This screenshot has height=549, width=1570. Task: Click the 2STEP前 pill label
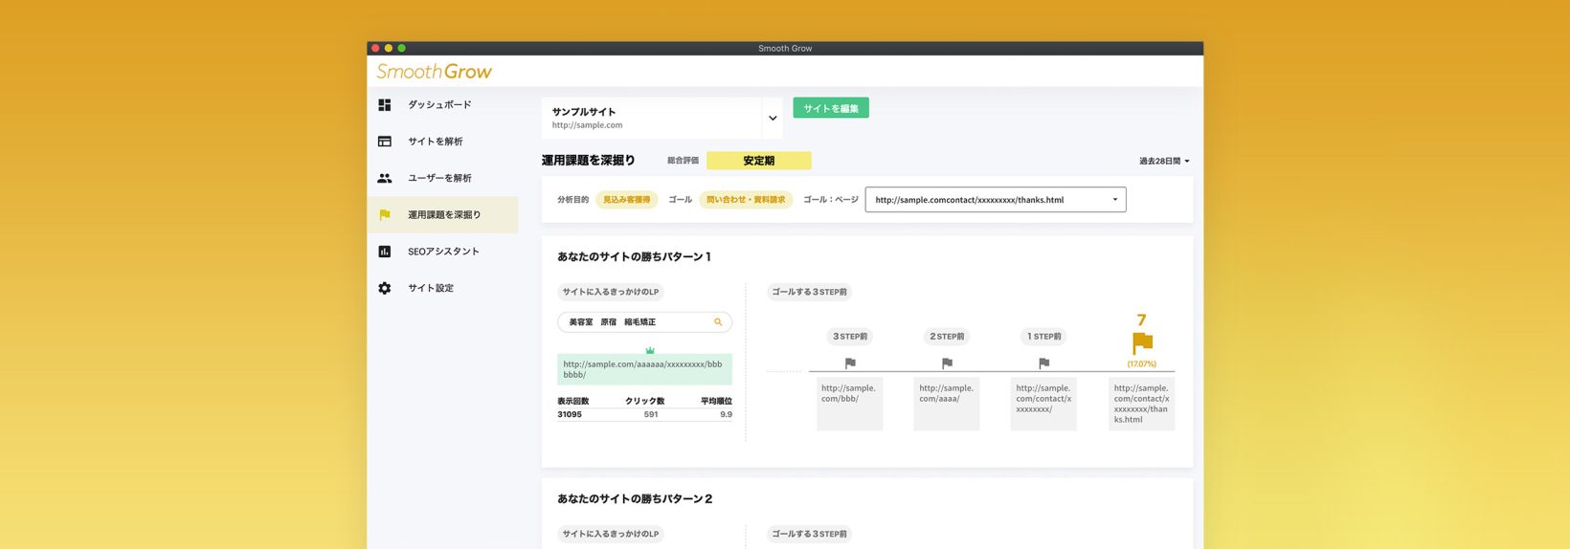click(947, 337)
